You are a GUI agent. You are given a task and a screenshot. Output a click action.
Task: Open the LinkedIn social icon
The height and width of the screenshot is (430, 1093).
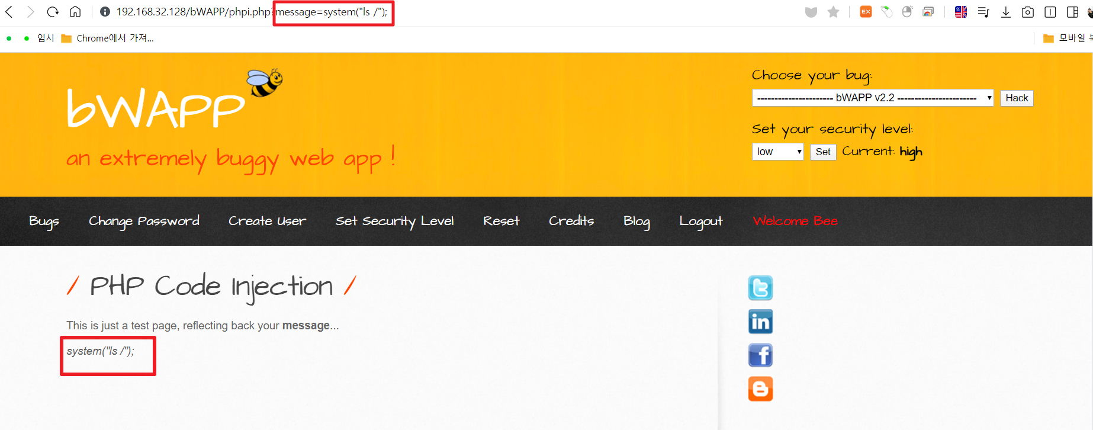(760, 322)
